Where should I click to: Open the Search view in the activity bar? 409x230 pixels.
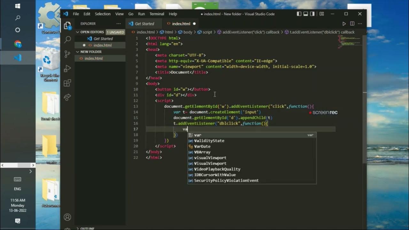click(x=67, y=40)
